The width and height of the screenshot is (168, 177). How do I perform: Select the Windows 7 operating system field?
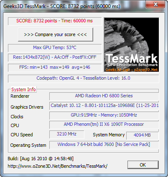coord(104,145)
